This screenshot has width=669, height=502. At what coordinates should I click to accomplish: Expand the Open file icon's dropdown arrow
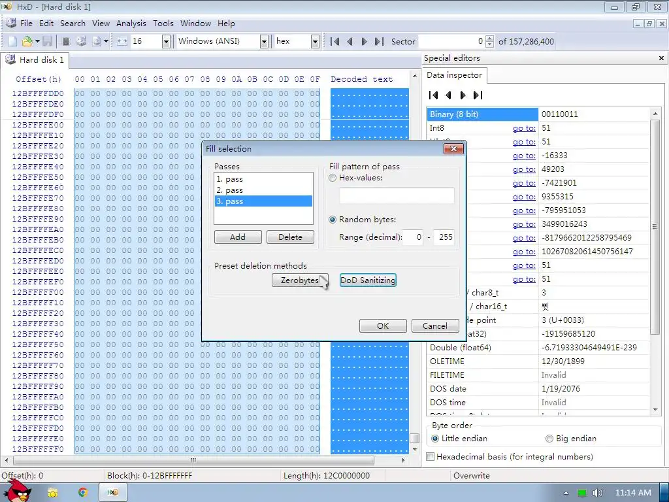37,41
